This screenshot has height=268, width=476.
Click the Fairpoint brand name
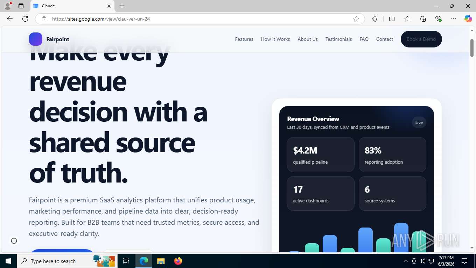(58, 39)
